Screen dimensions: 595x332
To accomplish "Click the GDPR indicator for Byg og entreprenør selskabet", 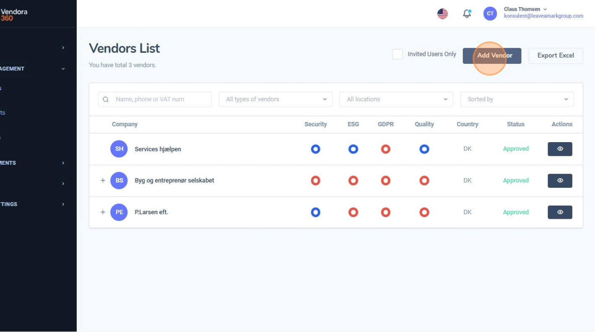I will [x=385, y=180].
